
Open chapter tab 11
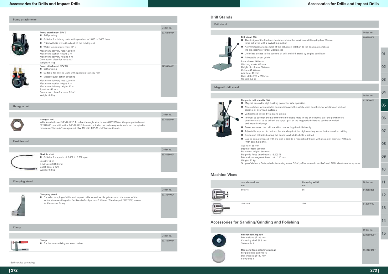[x=384, y=182]
